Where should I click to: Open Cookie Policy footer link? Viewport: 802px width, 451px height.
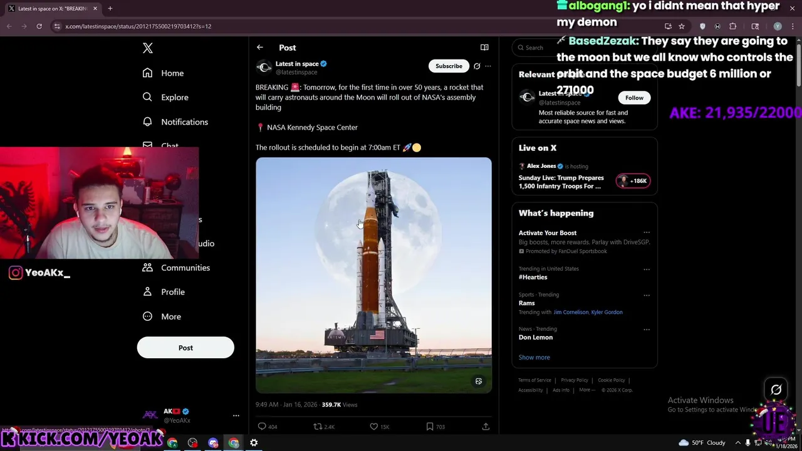(x=612, y=380)
